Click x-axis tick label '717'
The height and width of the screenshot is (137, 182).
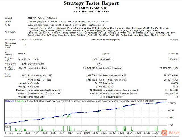tap(62, 133)
